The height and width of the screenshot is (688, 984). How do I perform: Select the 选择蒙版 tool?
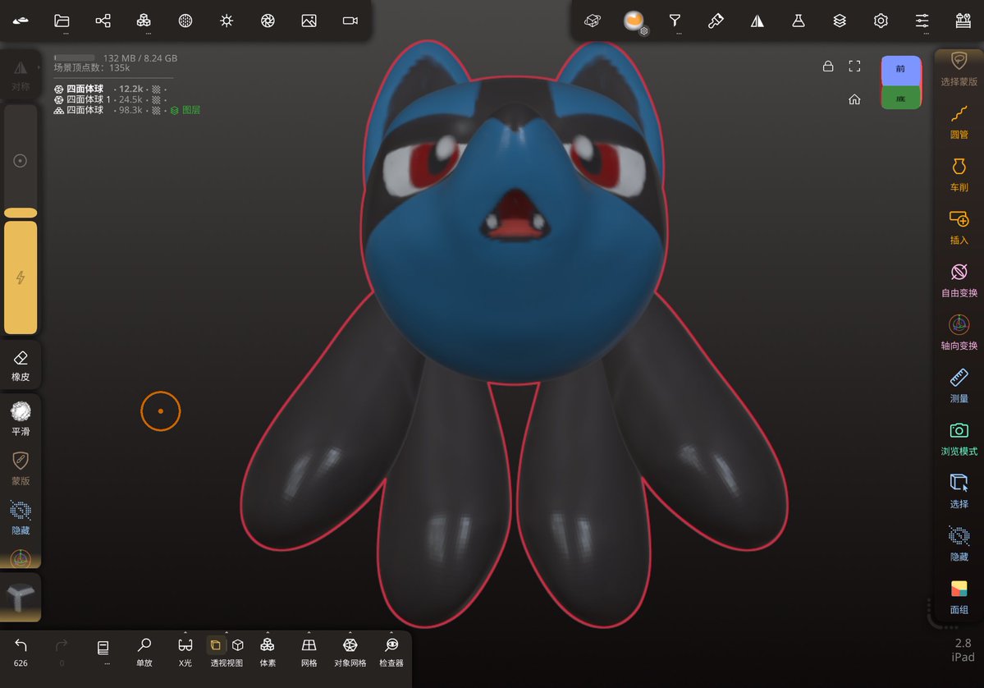pos(959,68)
